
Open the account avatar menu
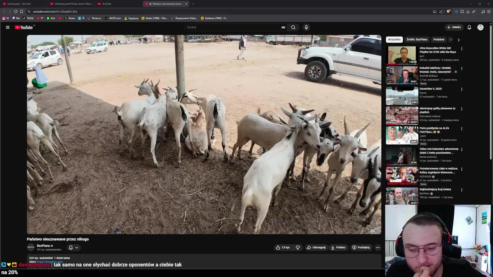coord(480,27)
